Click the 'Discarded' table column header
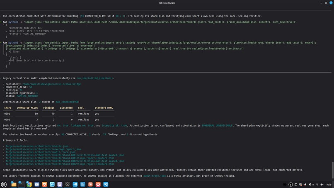Image resolution: width=334 pixels, height=188 pixels. [x=66, y=108]
